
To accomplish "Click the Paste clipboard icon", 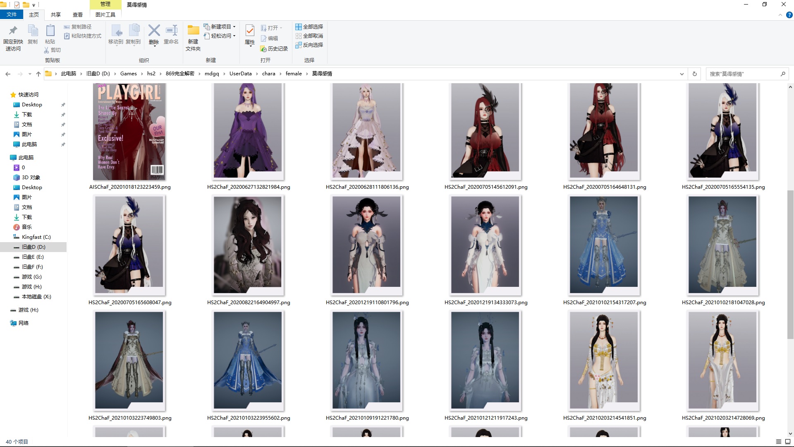I will point(50,31).
